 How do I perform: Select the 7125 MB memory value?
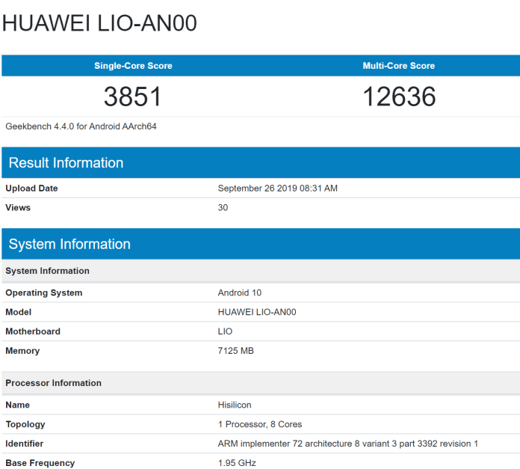pyautogui.click(x=236, y=351)
